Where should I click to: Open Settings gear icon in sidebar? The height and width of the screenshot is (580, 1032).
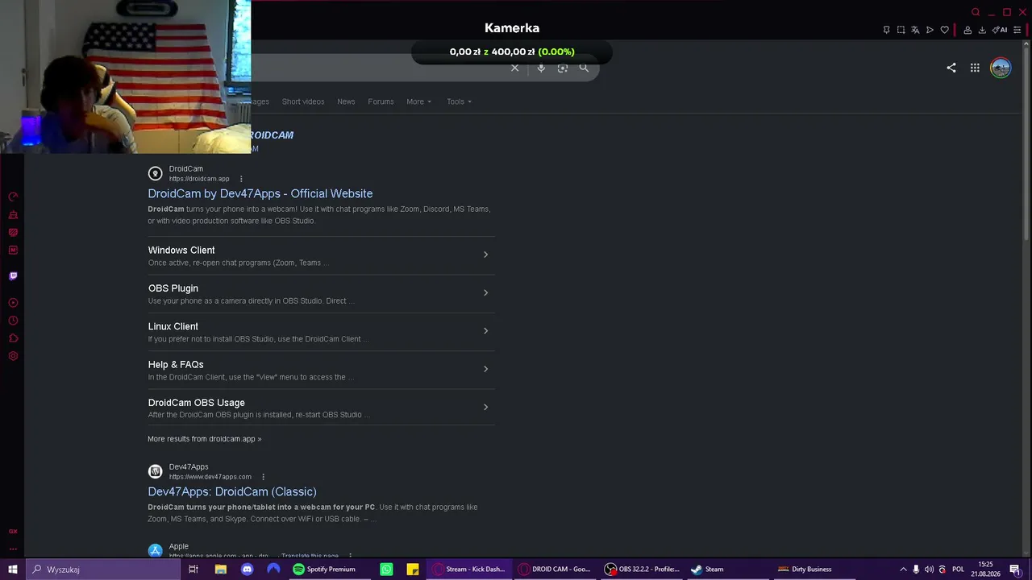[x=13, y=356]
